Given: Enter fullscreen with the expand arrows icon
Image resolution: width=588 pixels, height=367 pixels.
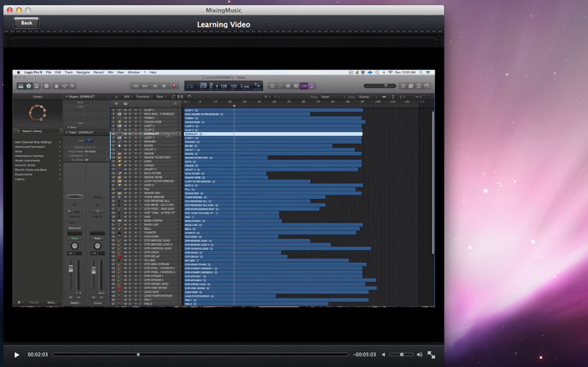Looking at the screenshot, I should point(431,355).
